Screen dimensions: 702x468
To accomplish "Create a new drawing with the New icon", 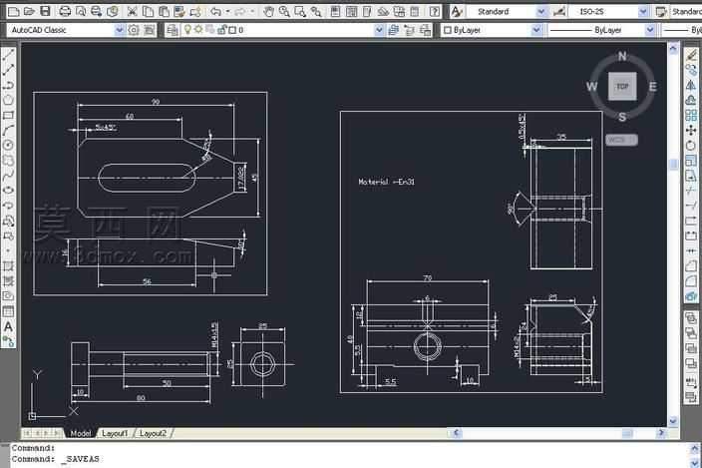I will tap(14, 11).
